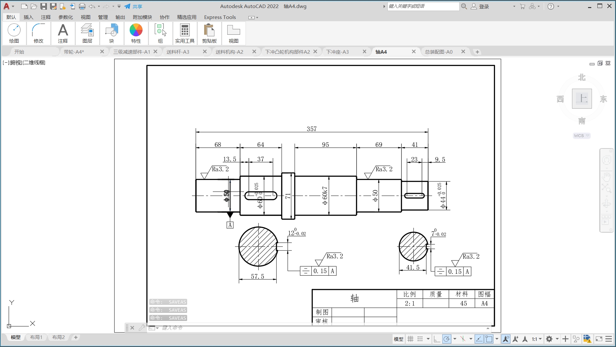The width and height of the screenshot is (616, 347).
Task: Switch to the Express Tools ribbon tab
Action: [220, 17]
